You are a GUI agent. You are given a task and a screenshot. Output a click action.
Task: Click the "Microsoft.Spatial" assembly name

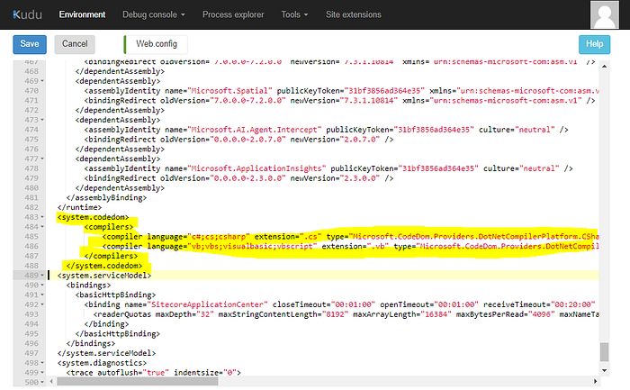coord(229,90)
